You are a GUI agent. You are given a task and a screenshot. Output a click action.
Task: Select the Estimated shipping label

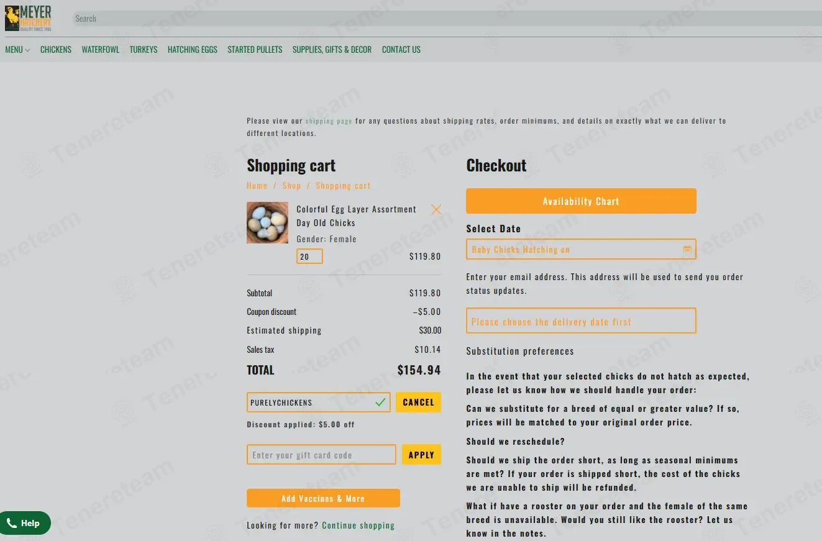click(x=284, y=330)
